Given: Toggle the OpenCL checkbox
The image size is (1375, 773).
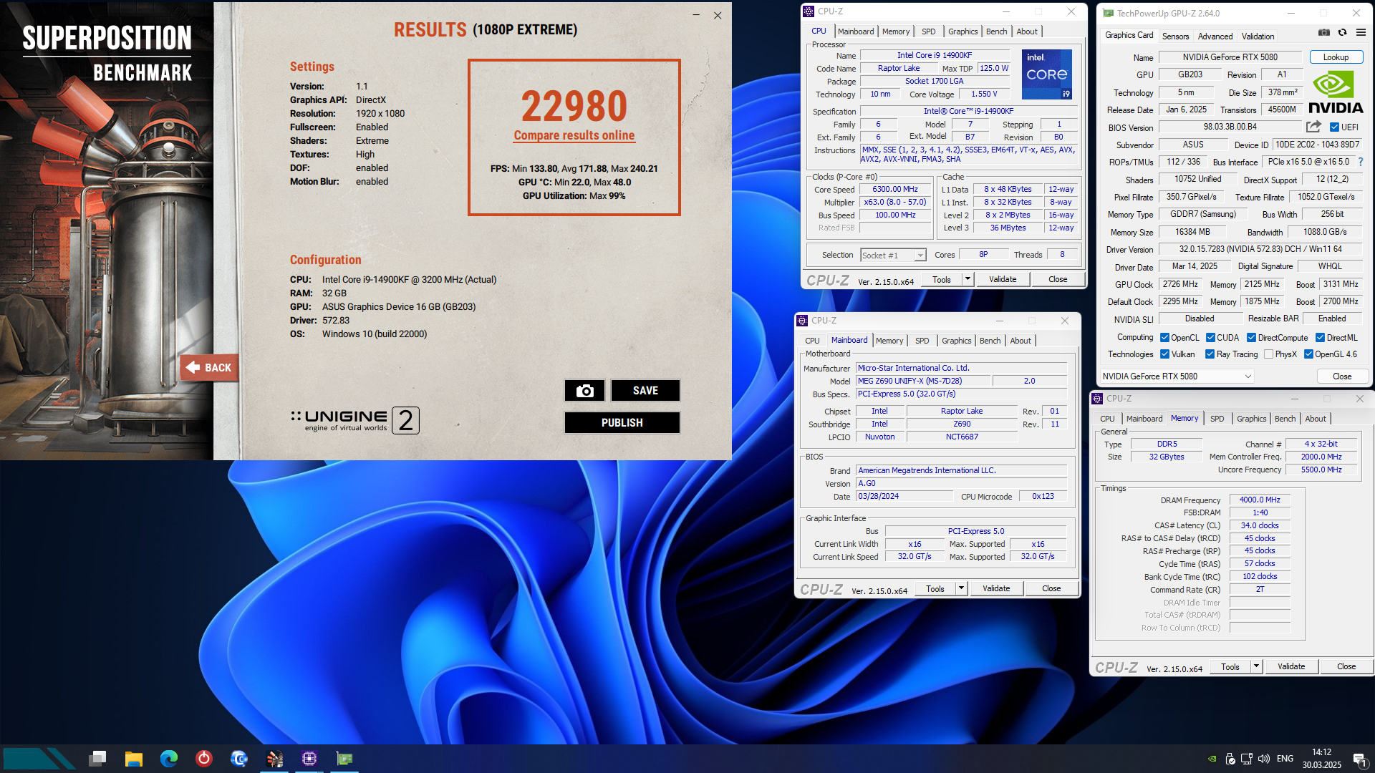Looking at the screenshot, I should coord(1164,338).
